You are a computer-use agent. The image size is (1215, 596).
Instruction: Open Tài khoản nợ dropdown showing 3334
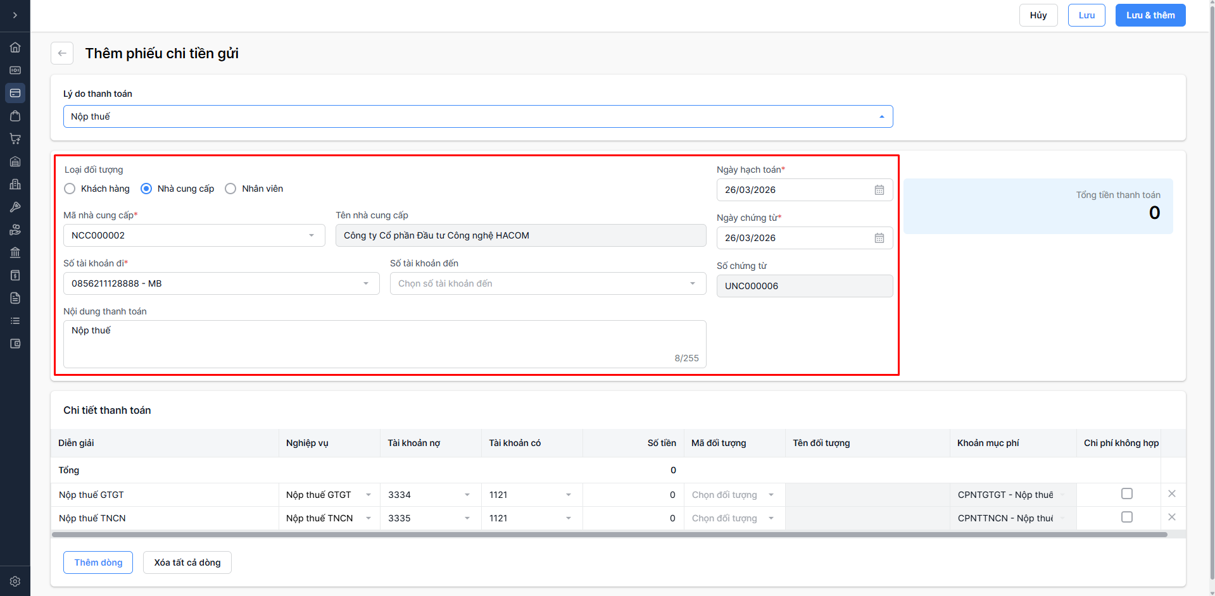pos(430,495)
